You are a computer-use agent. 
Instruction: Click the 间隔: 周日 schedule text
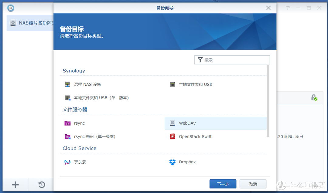click(x=294, y=136)
